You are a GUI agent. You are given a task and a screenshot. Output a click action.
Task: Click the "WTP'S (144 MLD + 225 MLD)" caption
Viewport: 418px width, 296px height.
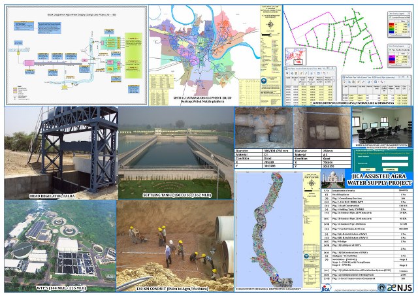61,288
